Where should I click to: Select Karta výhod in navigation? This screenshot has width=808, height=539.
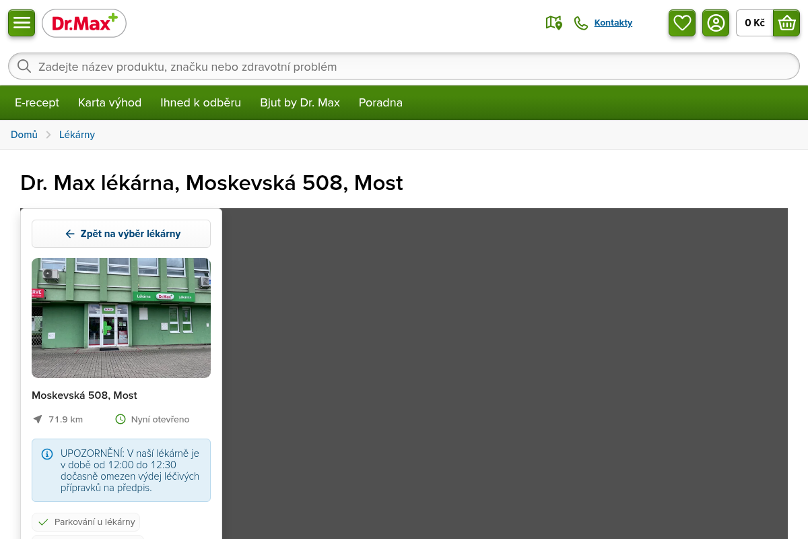tap(110, 102)
